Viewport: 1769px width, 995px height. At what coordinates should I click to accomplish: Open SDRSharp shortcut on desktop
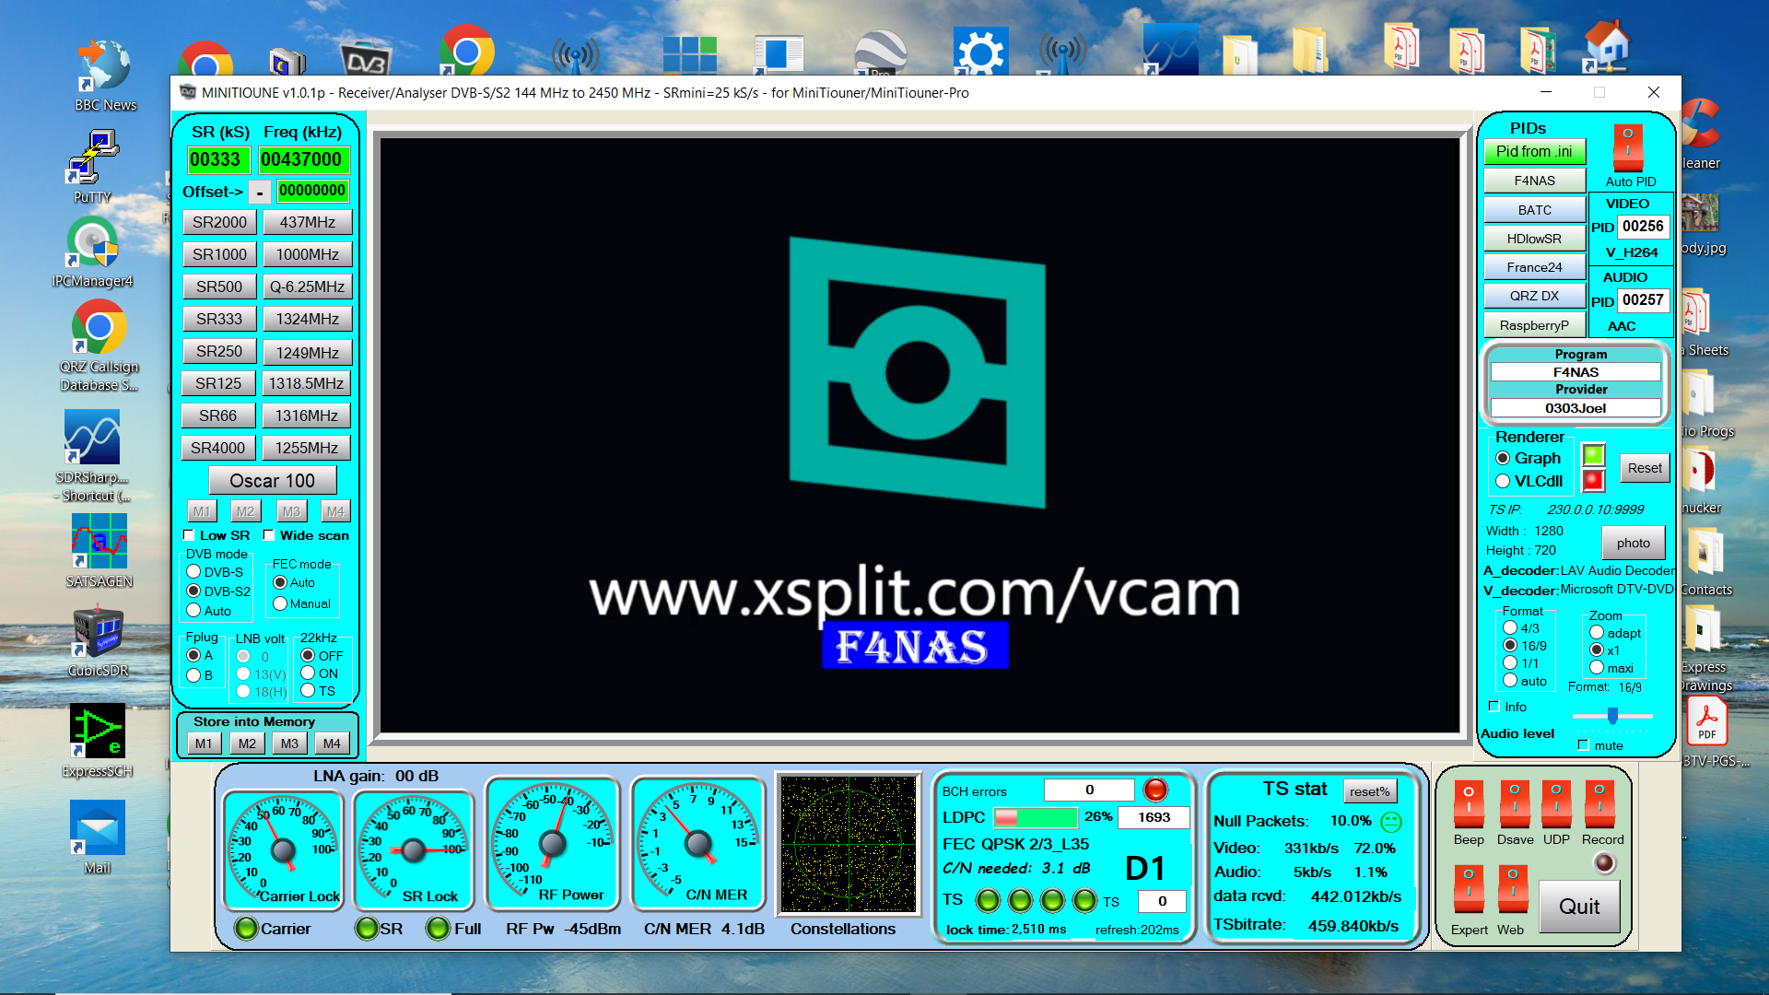tap(92, 456)
